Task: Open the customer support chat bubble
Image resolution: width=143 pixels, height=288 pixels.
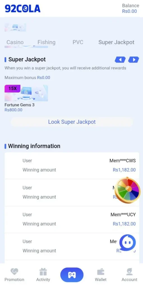Action: click(x=128, y=243)
